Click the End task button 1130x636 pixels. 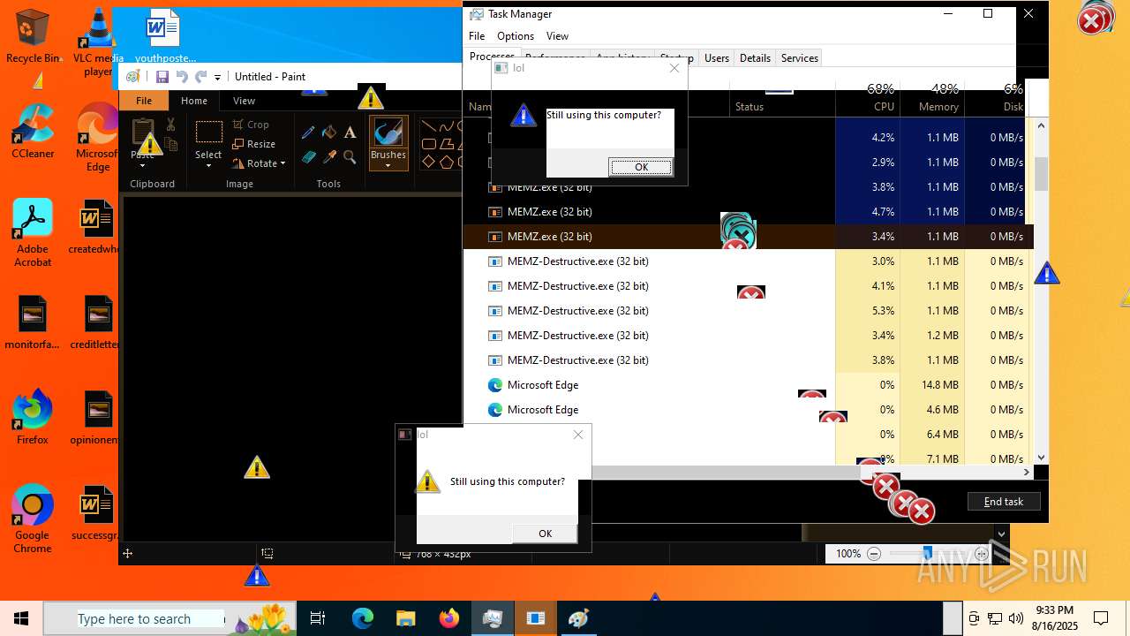(x=1004, y=502)
